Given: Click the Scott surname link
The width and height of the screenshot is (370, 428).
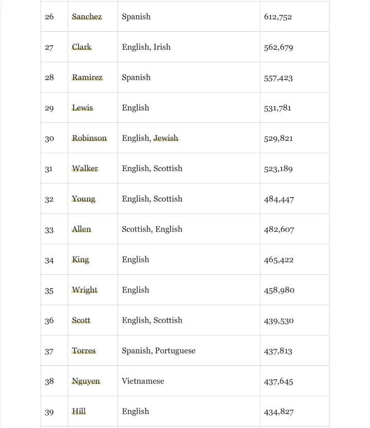Looking at the screenshot, I should click(x=81, y=320).
